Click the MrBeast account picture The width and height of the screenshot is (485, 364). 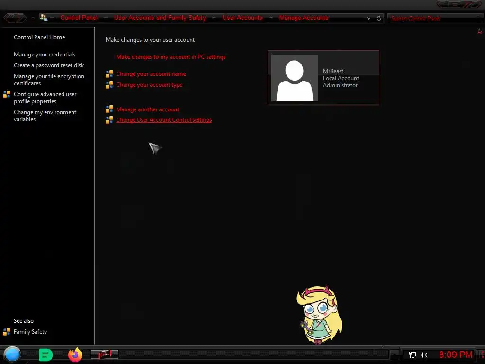295,78
